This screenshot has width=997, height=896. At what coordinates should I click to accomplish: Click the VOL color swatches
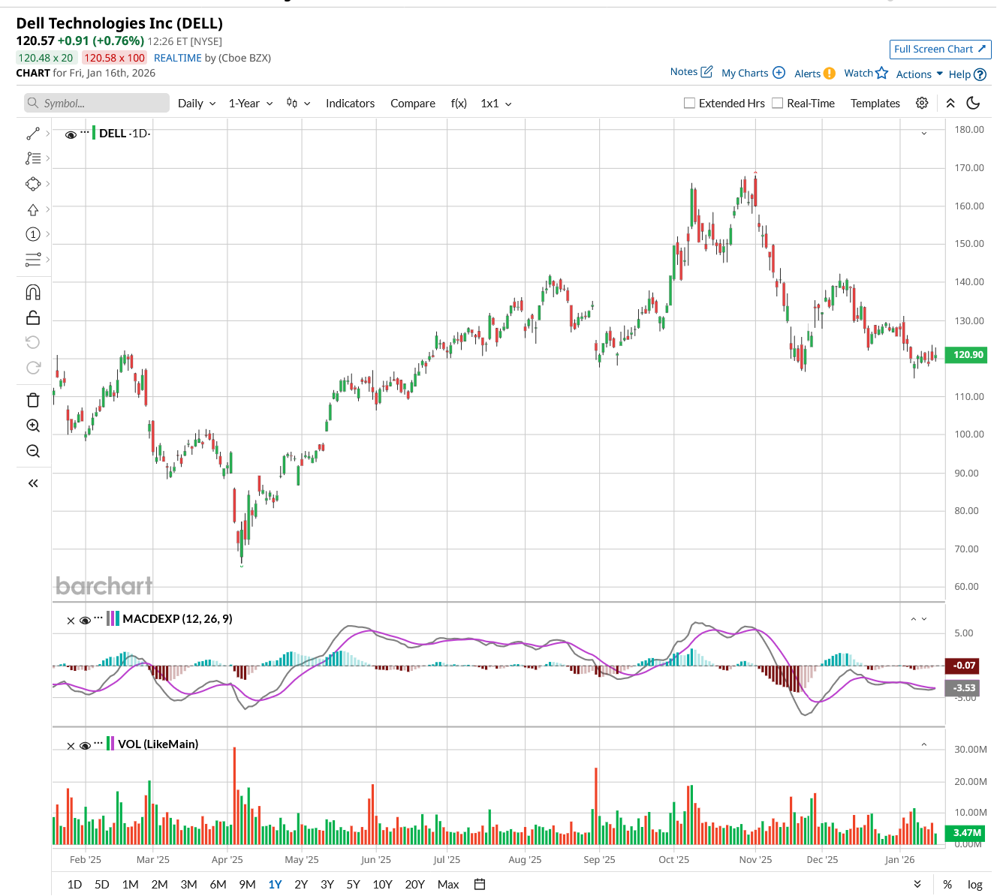(x=111, y=744)
